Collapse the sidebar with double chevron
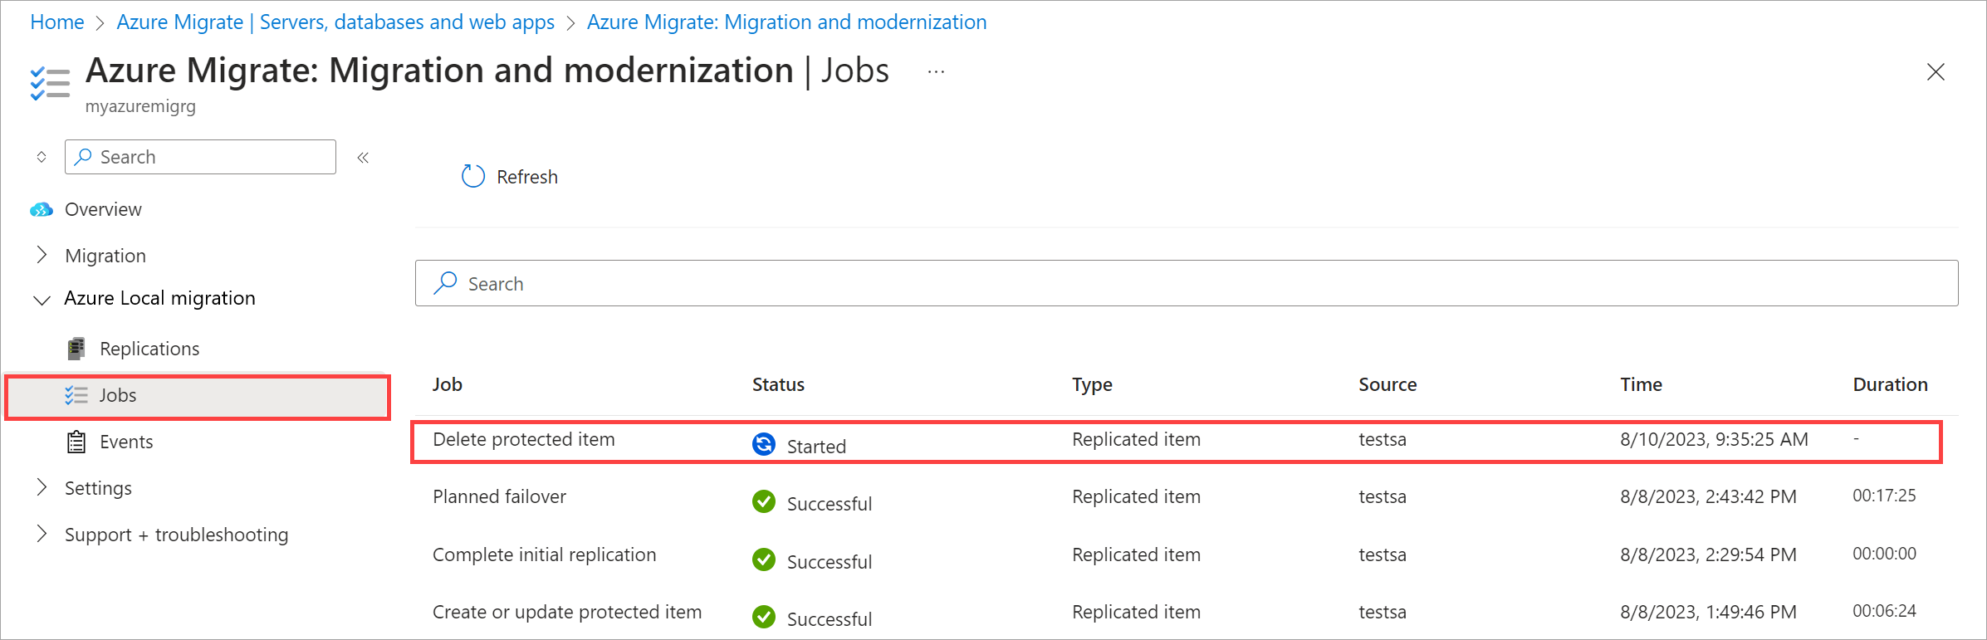 click(x=363, y=158)
